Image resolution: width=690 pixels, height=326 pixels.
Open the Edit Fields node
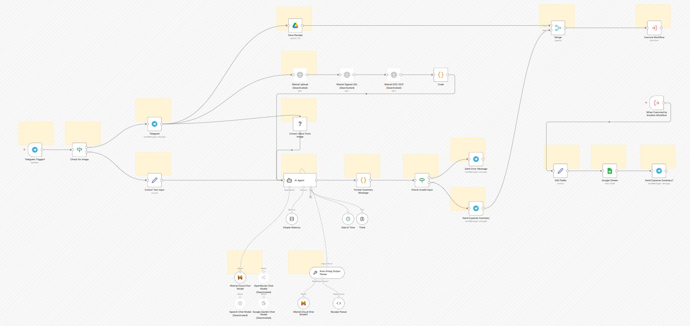[x=560, y=171]
